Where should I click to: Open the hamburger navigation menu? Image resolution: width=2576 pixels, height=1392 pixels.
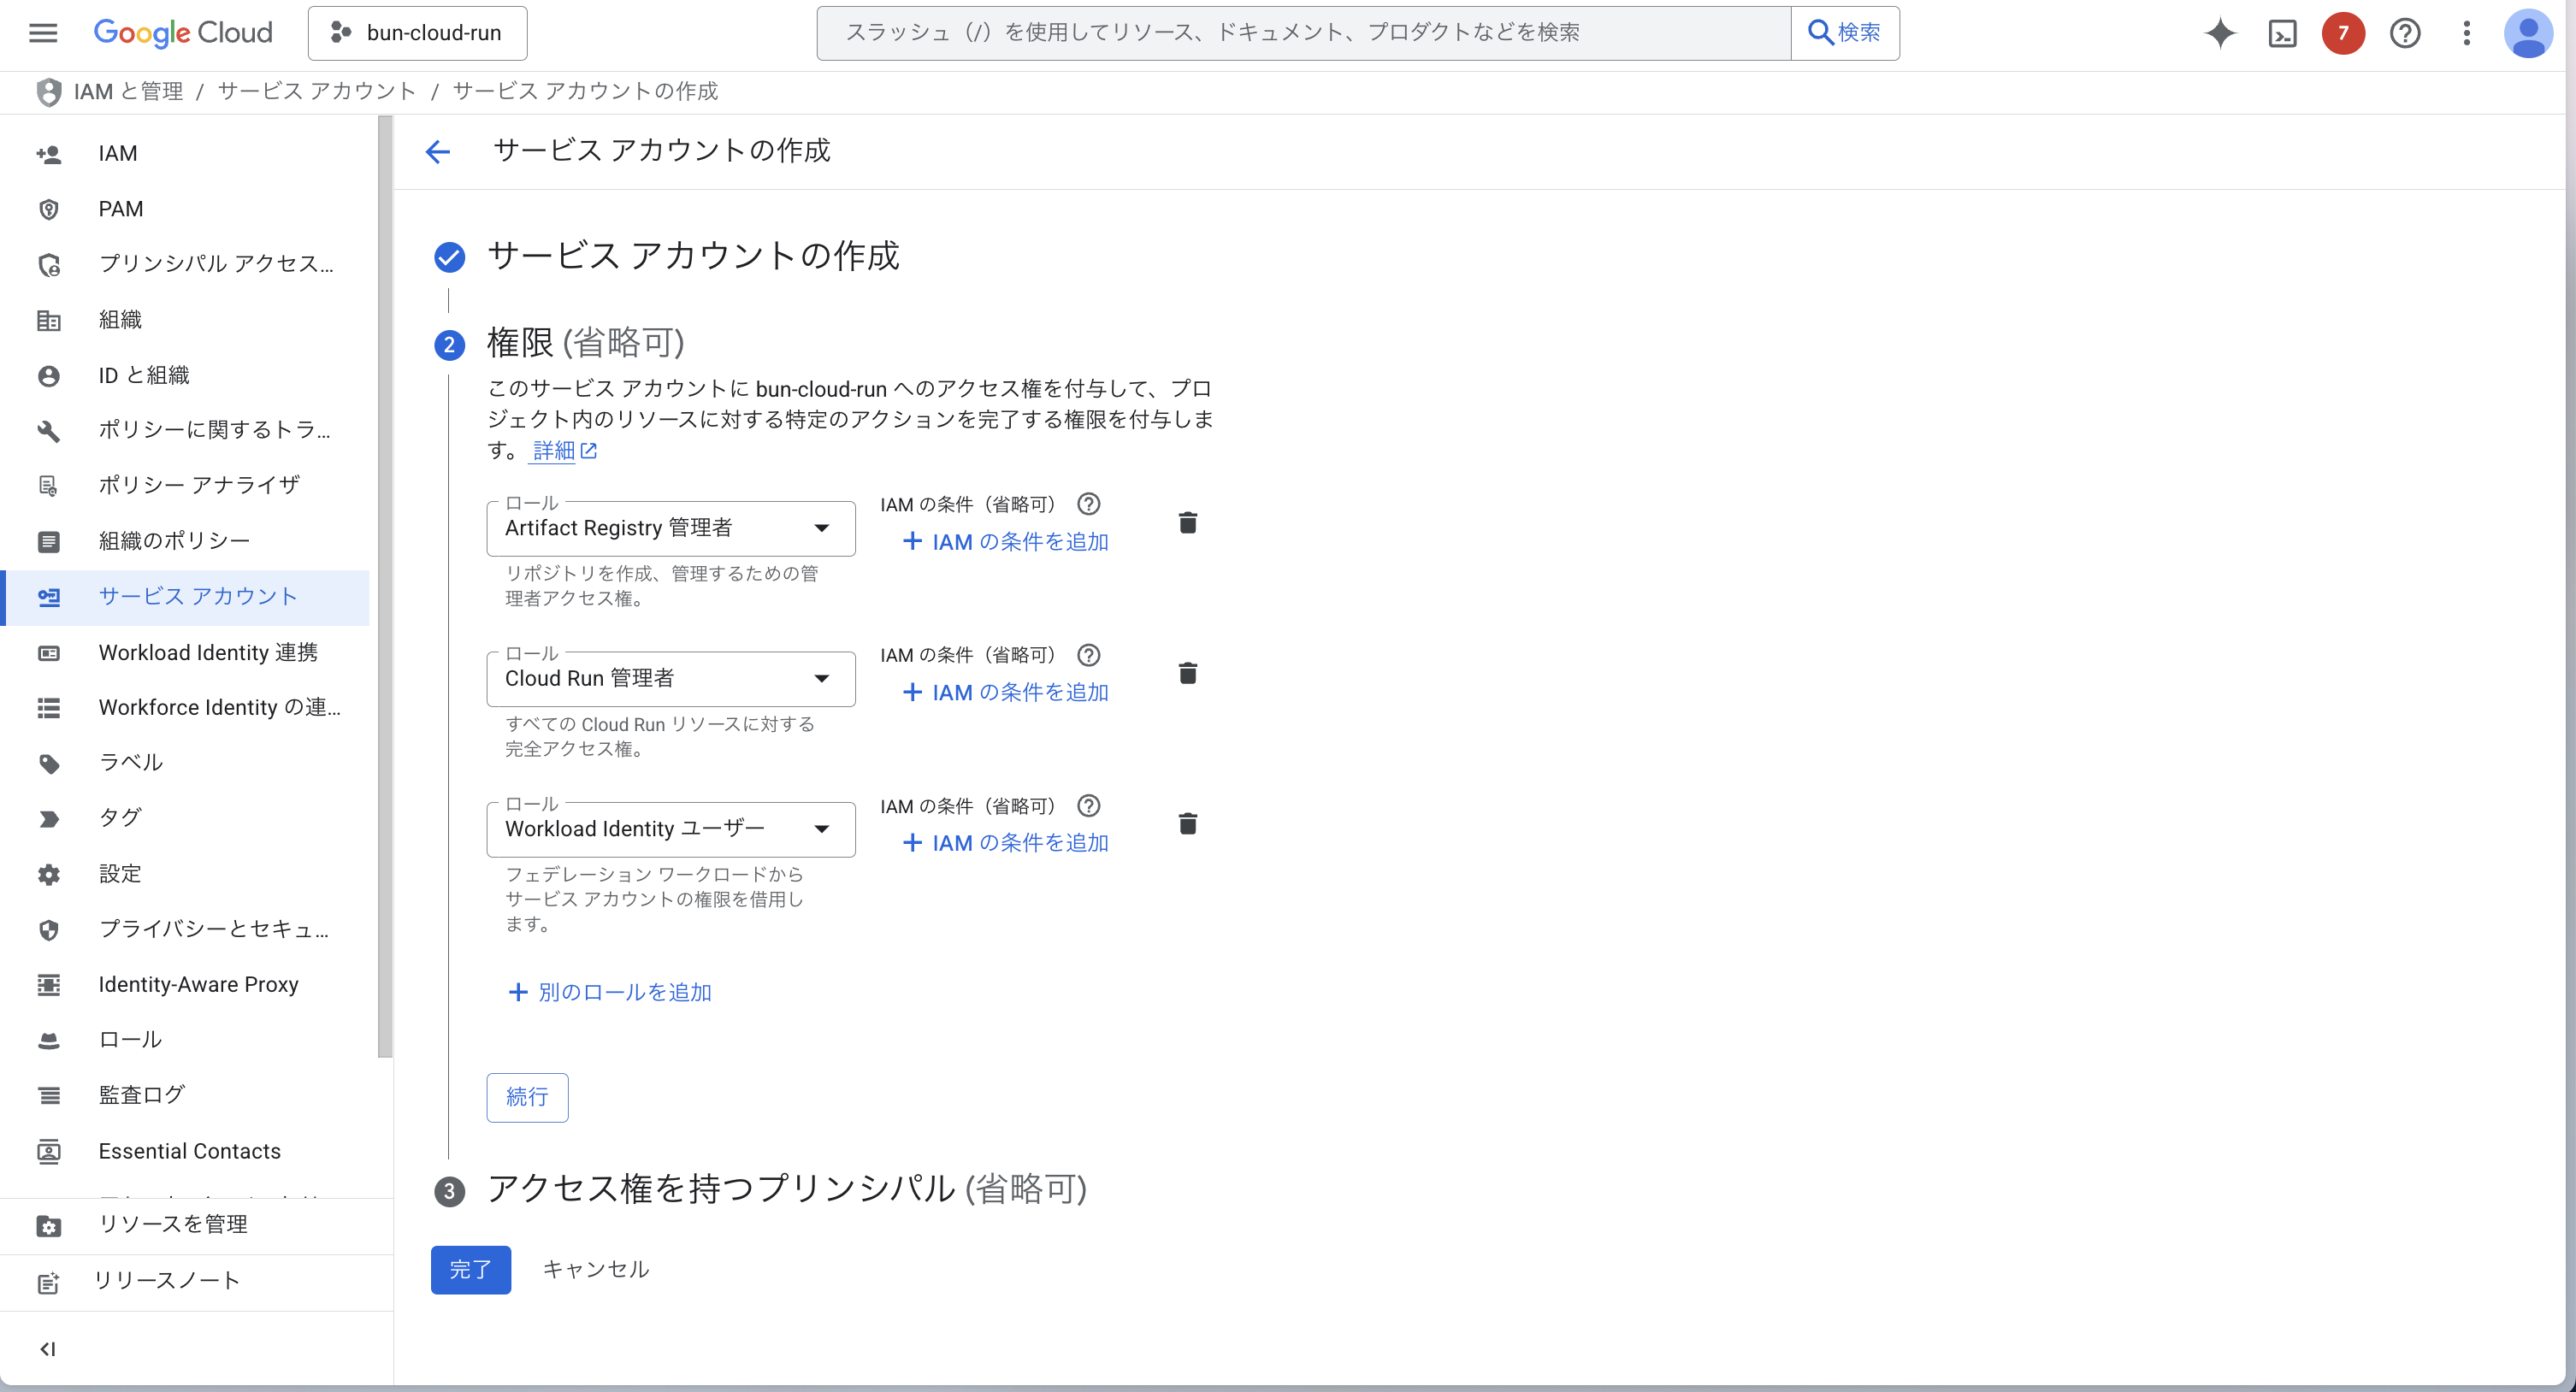click(43, 33)
